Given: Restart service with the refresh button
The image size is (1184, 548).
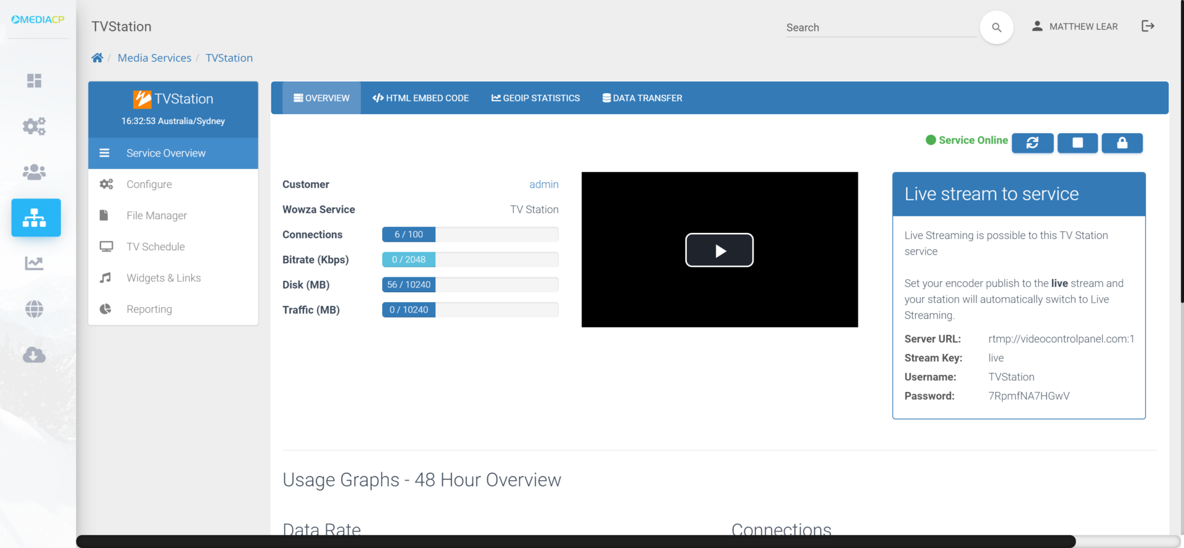Looking at the screenshot, I should click(x=1032, y=143).
